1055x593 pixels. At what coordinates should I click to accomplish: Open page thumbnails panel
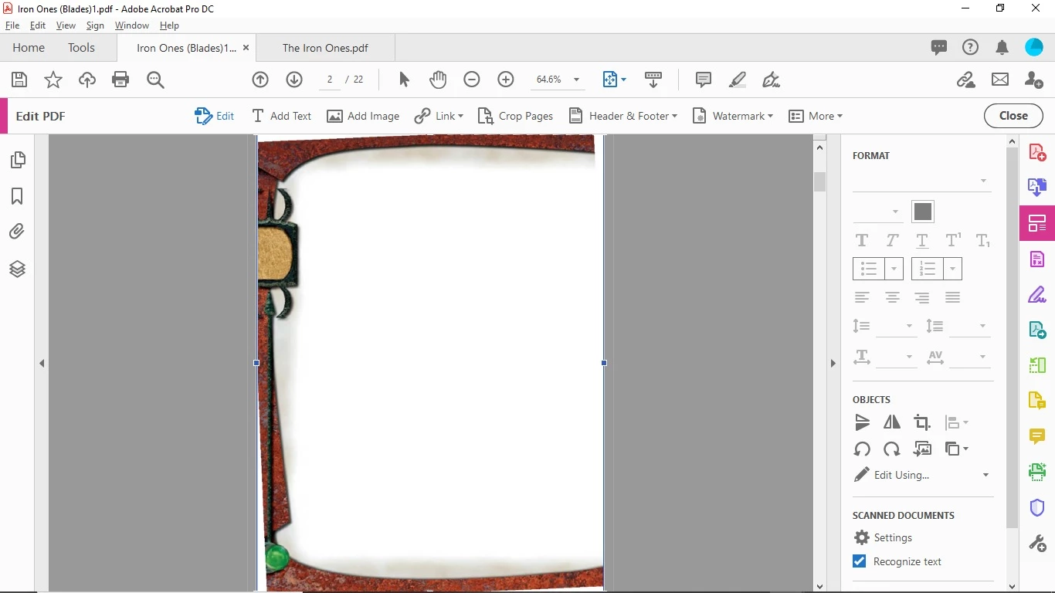click(17, 160)
